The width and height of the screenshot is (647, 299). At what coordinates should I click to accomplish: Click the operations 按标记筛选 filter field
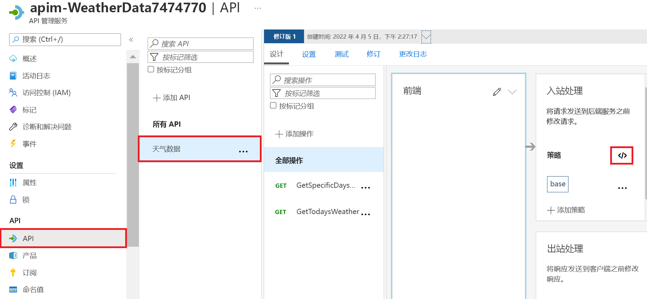pos(323,93)
